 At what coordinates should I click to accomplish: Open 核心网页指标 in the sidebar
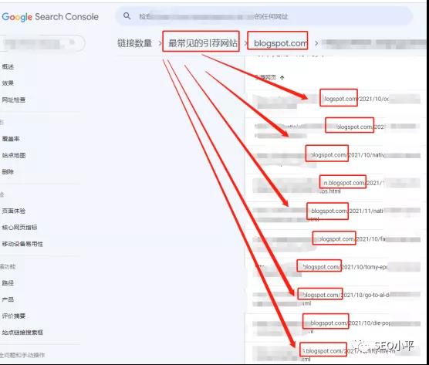click(x=19, y=228)
